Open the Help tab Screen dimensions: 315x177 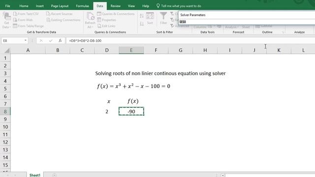coord(146,6)
